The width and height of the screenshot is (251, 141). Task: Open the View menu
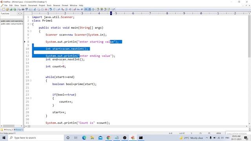pos(16,5)
